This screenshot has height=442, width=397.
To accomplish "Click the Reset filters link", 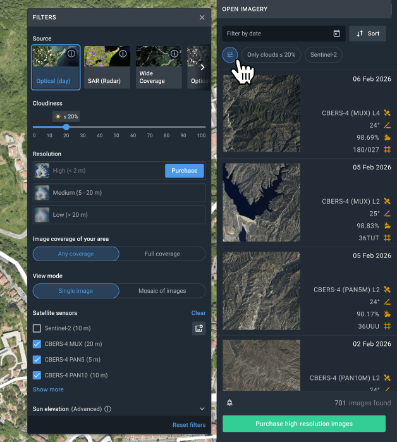I will (189, 425).
